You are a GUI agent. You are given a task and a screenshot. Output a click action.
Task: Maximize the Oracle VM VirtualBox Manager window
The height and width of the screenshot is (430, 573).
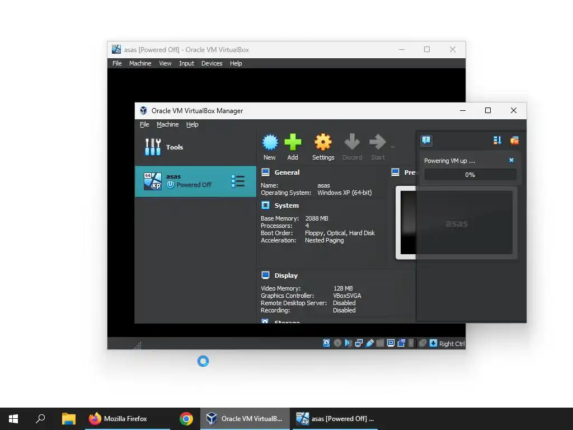tap(488, 110)
